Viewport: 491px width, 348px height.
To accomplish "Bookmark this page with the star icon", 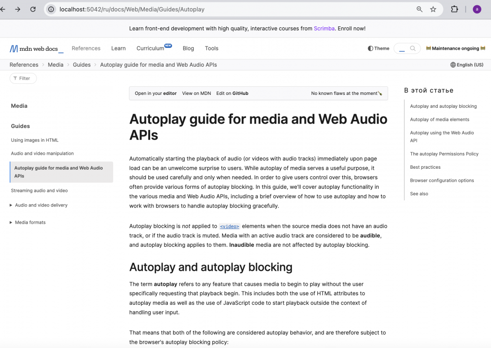I will (433, 9).
